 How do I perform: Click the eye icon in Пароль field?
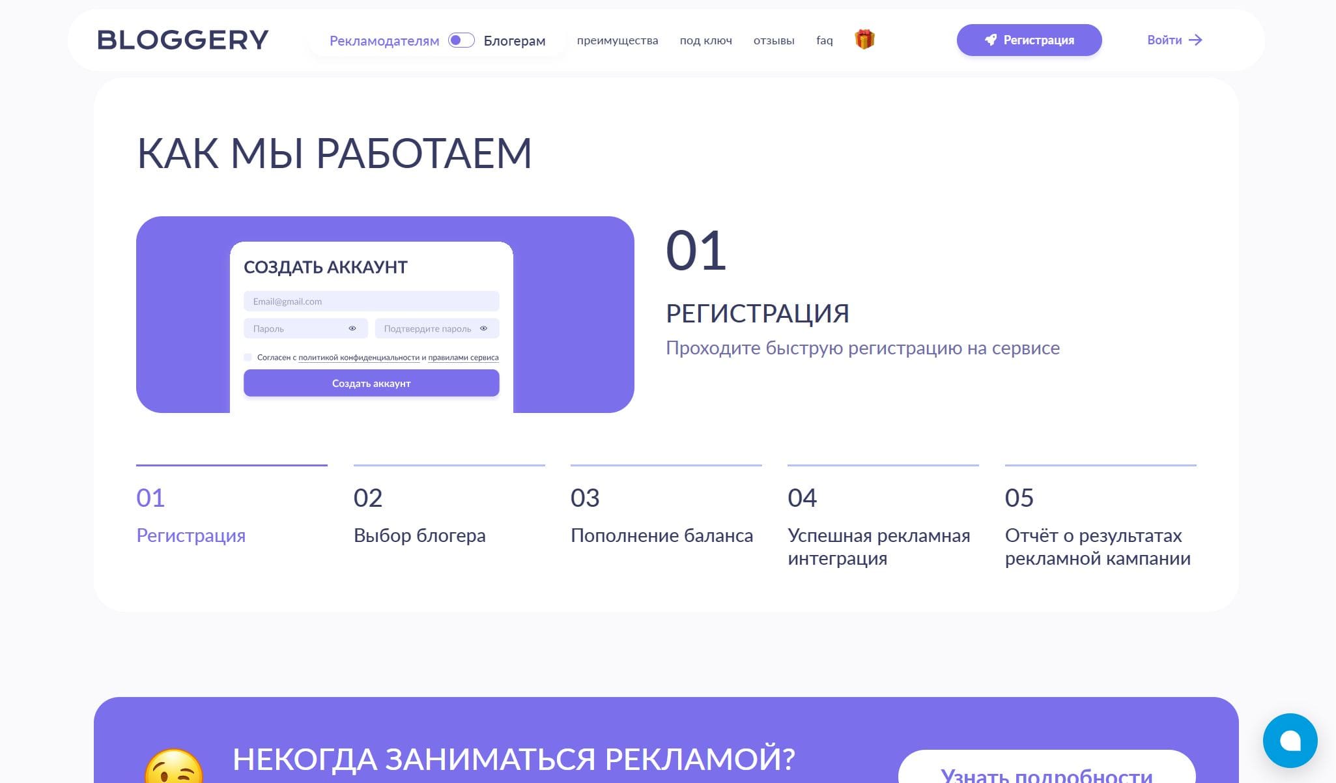click(352, 328)
